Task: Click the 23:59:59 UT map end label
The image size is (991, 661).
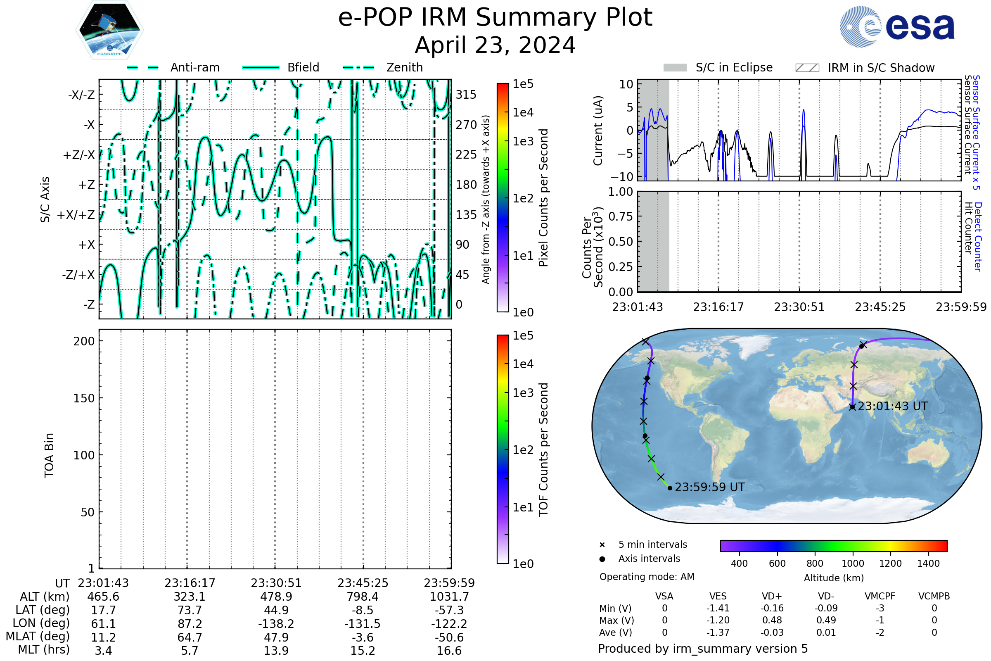Action: 709,487
